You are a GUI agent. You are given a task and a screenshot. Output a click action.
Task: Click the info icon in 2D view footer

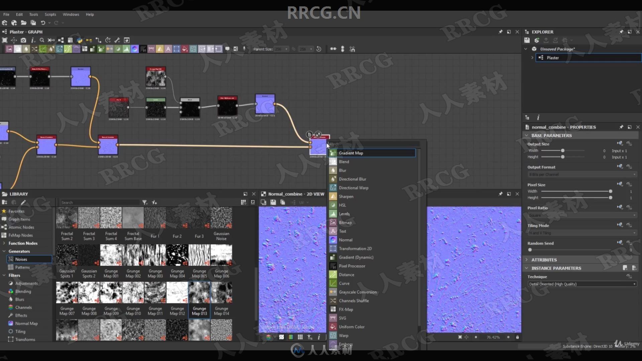pos(319,337)
